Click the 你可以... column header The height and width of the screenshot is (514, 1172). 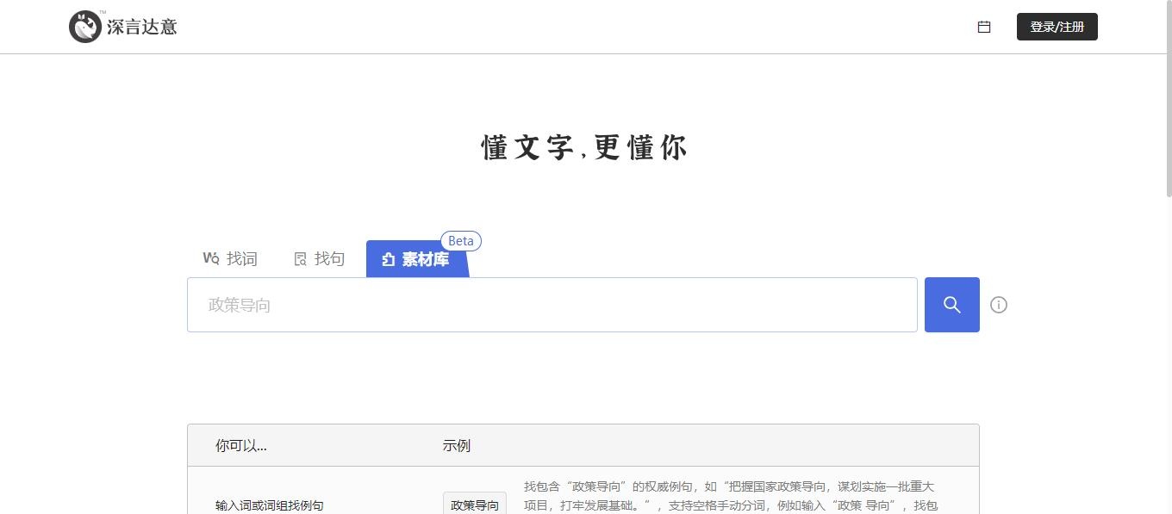point(241,446)
